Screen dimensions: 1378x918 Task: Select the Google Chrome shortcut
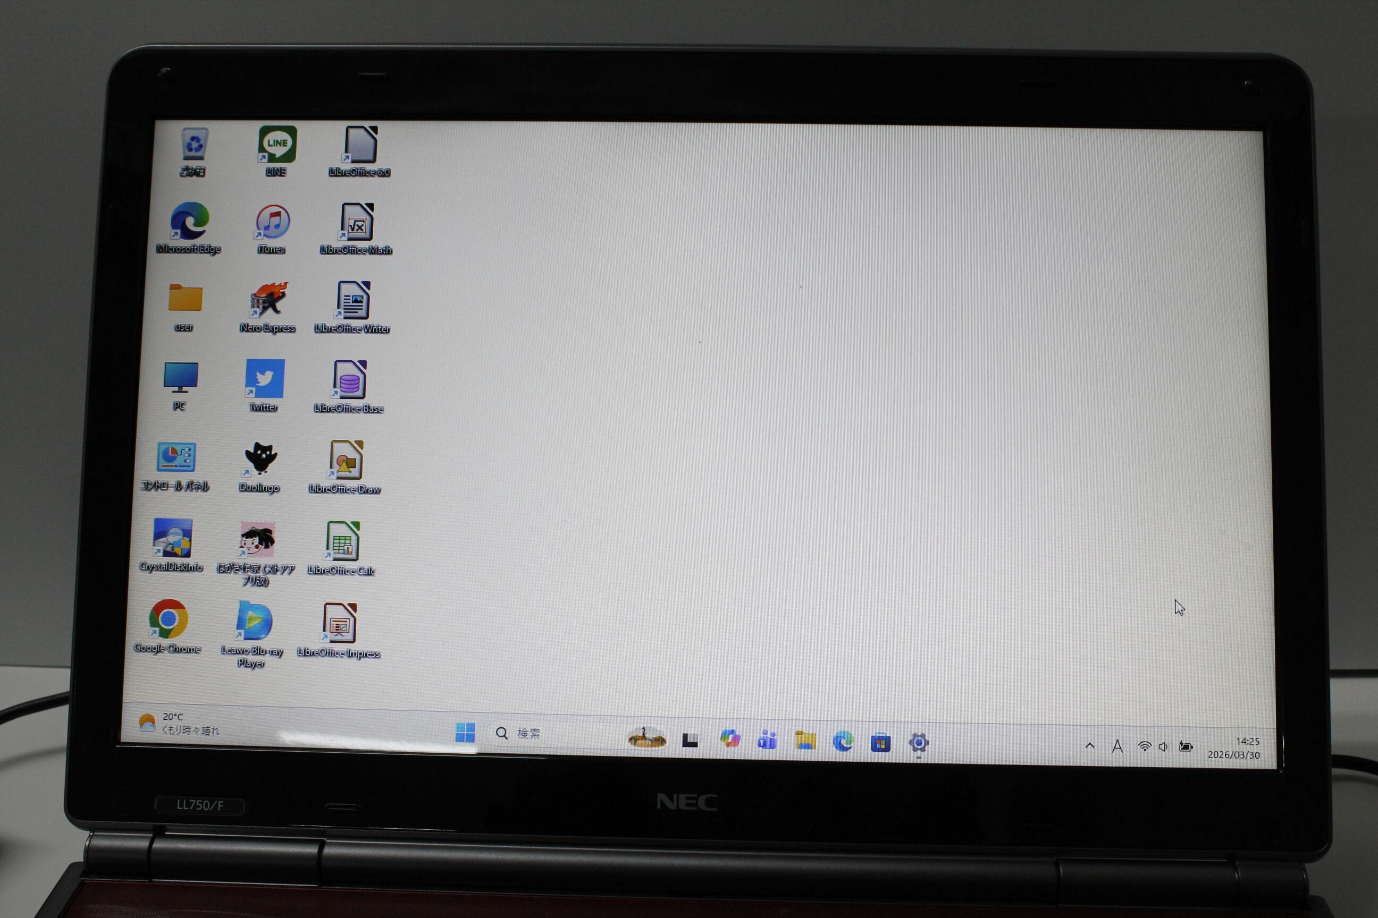click(168, 619)
